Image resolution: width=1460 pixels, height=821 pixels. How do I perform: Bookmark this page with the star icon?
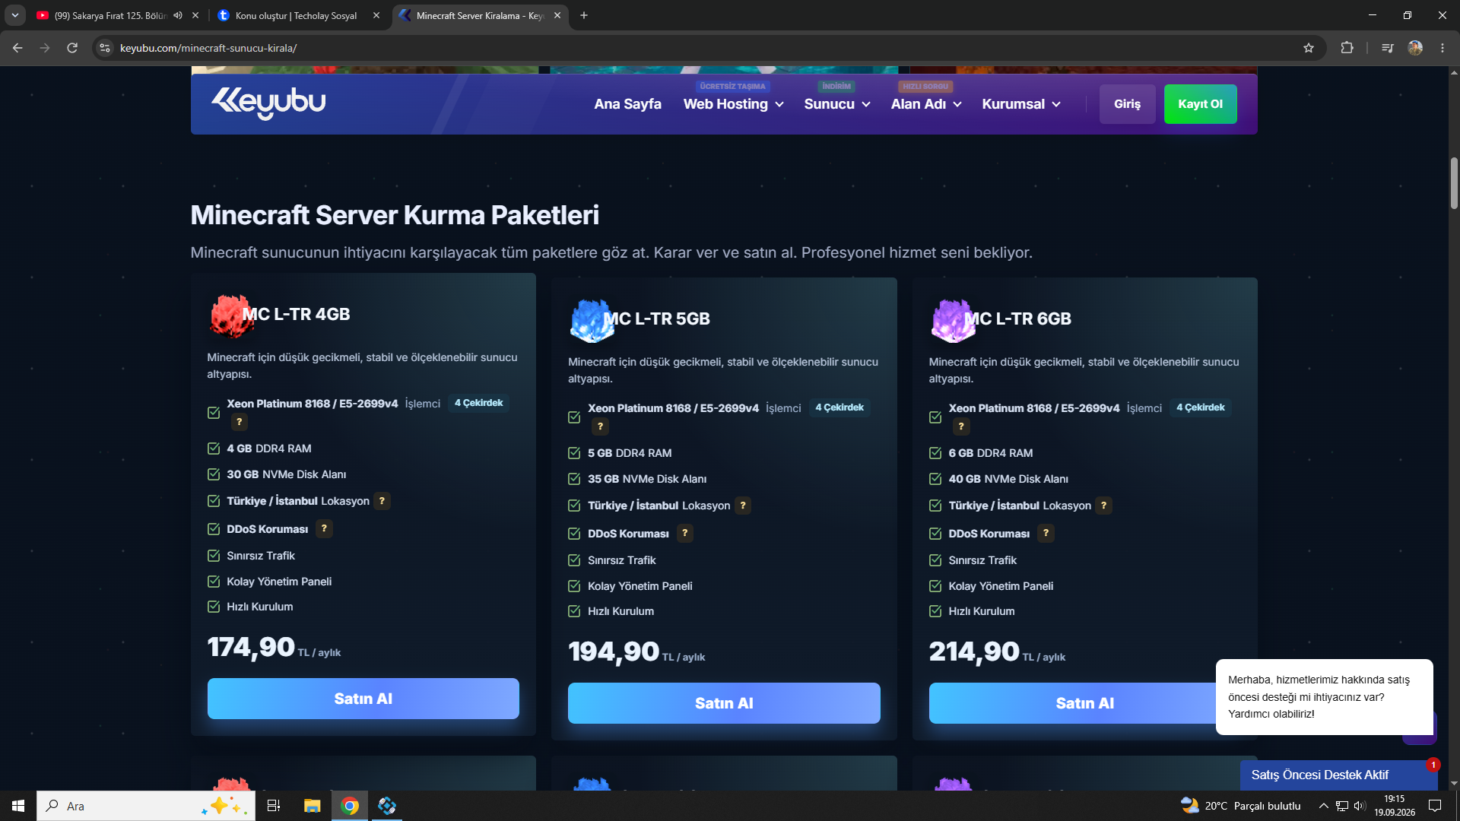coord(1309,48)
